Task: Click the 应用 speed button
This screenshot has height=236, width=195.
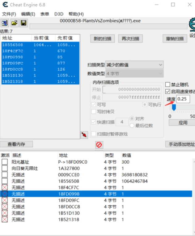Action: [x=182, y=123]
